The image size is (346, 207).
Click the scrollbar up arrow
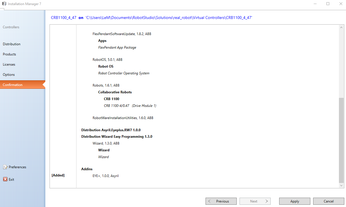pos(341,27)
